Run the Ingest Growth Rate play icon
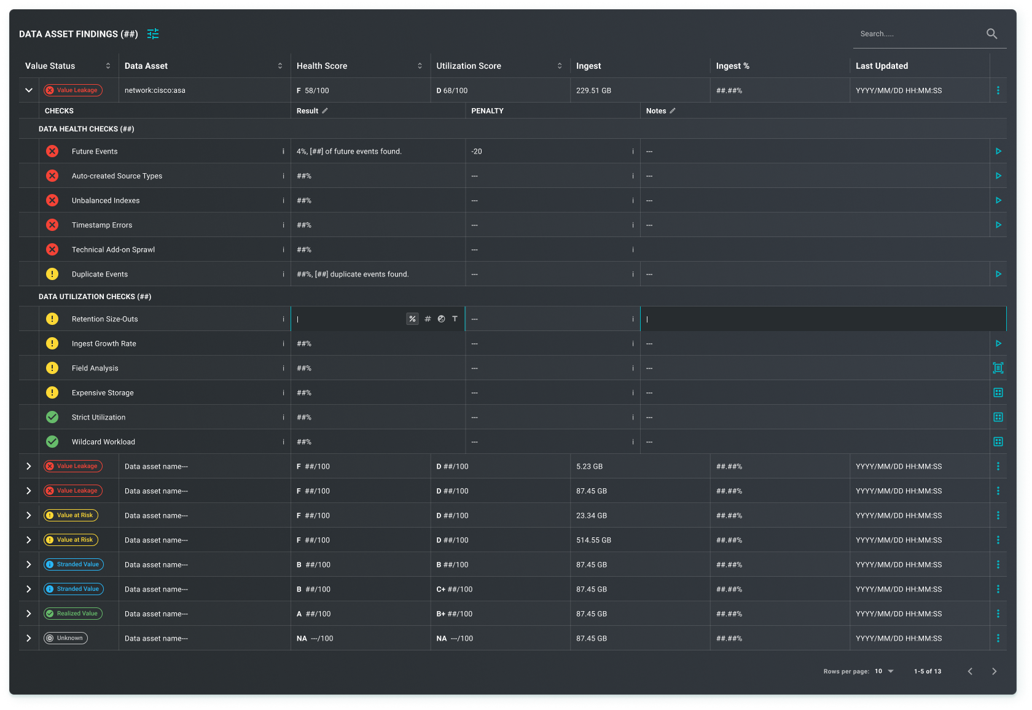Viewport: 1032px width, 710px height. coord(998,343)
